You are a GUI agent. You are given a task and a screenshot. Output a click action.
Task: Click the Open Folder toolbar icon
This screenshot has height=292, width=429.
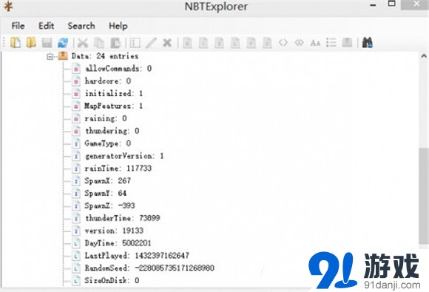click(x=31, y=43)
